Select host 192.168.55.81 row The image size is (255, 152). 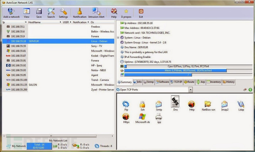pos(58,51)
